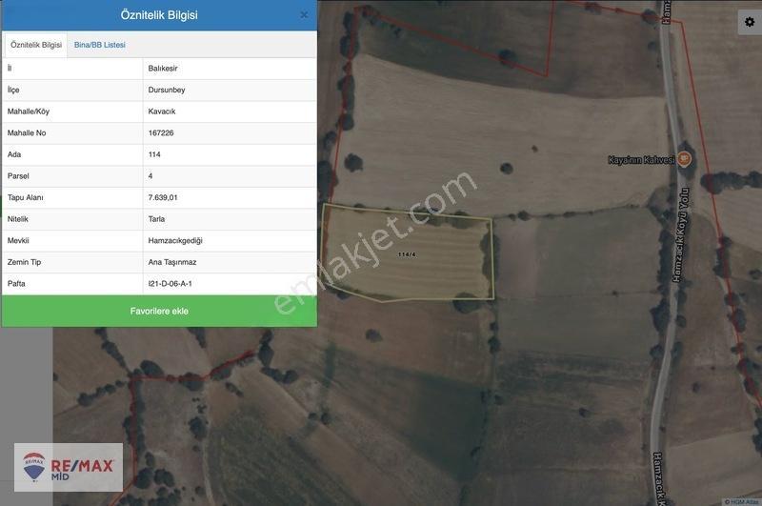Click the Zemin Tip row label
This screenshot has height=506, width=762.
25,262
